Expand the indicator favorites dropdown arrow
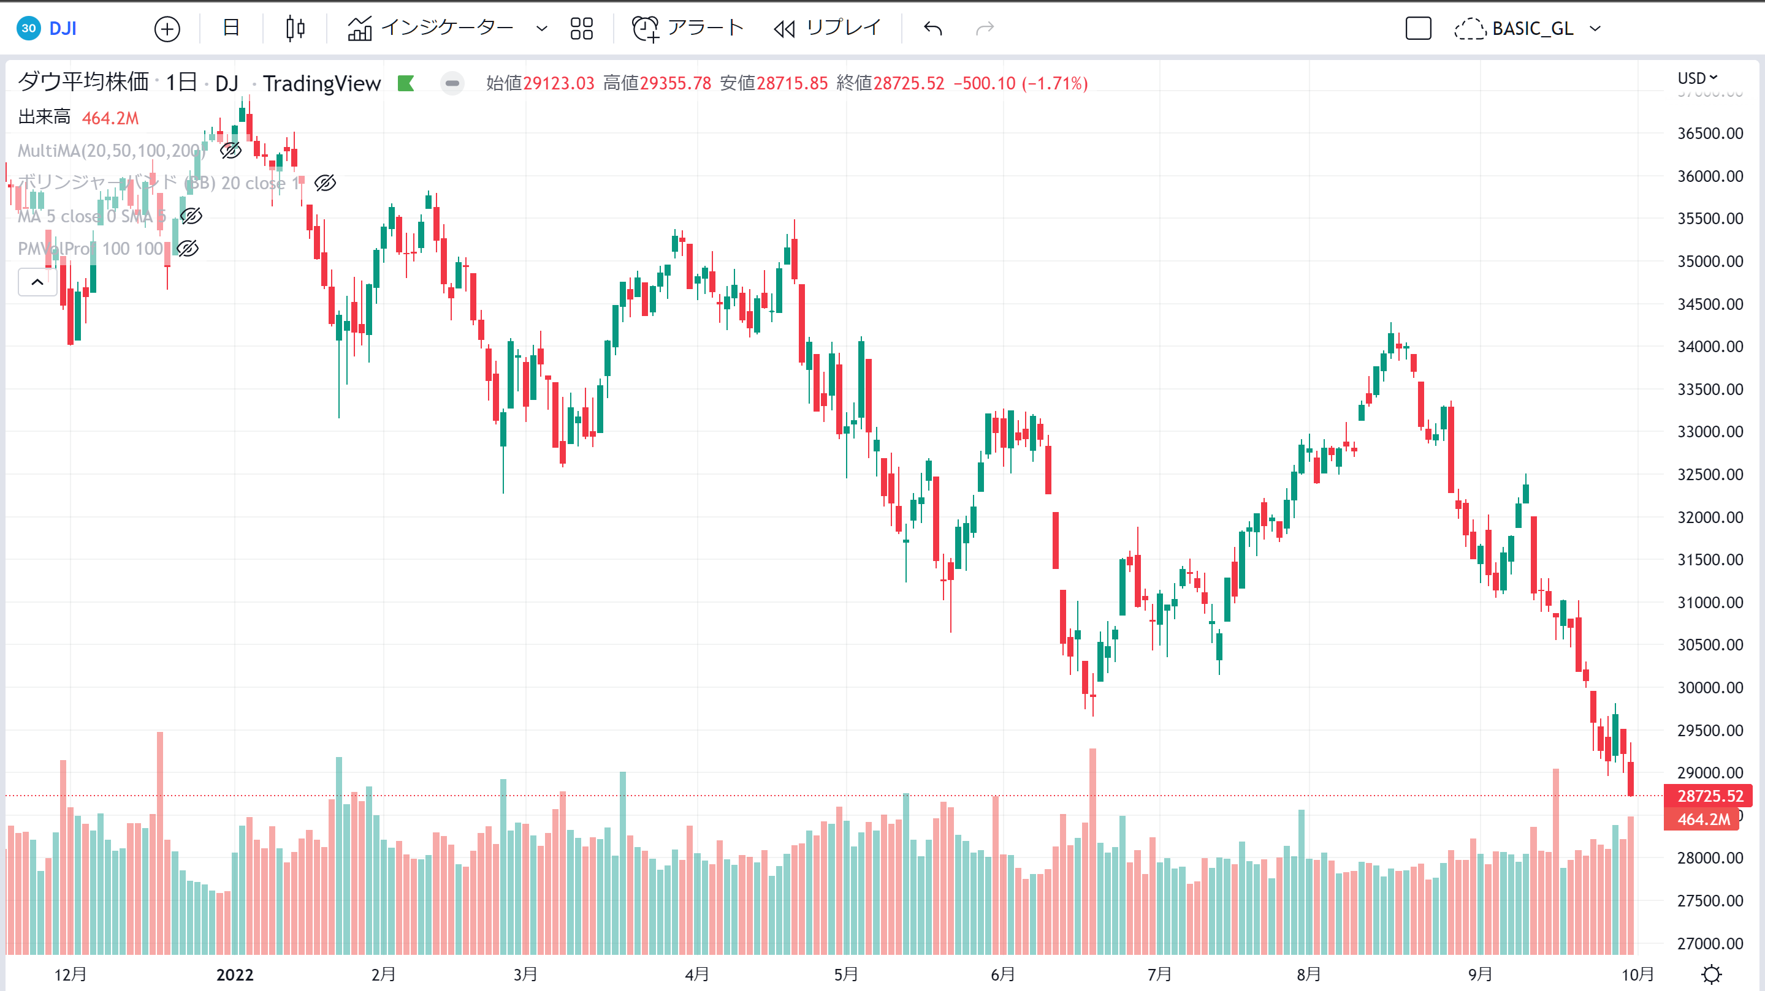1765x991 pixels. tap(541, 29)
